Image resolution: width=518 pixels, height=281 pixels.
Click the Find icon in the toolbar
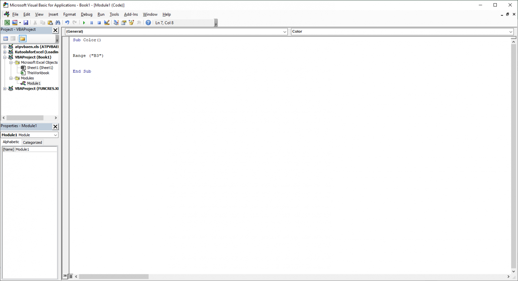coord(58,22)
